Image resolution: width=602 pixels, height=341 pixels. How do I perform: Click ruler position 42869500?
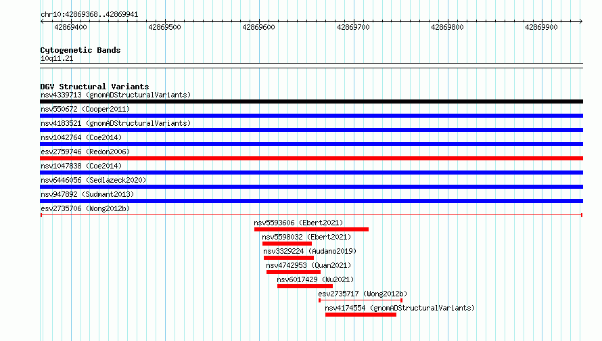click(x=165, y=27)
